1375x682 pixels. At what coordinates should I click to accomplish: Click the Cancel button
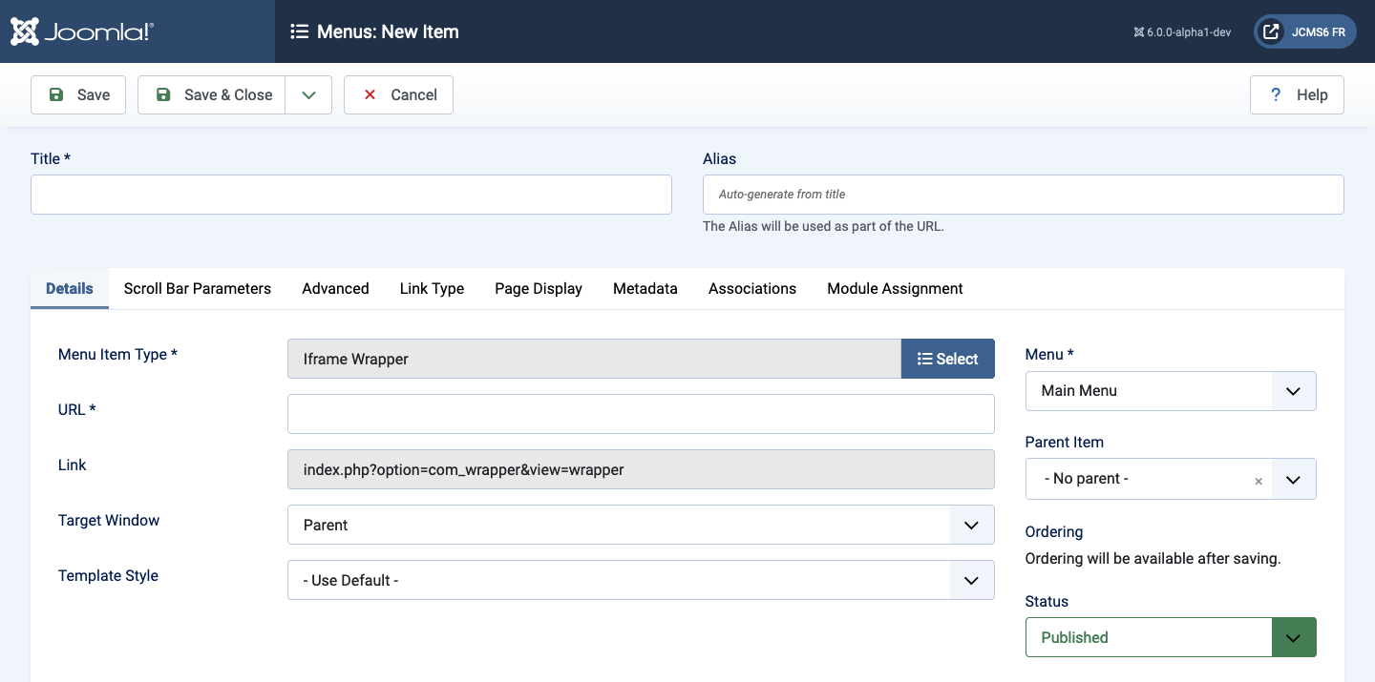point(398,94)
